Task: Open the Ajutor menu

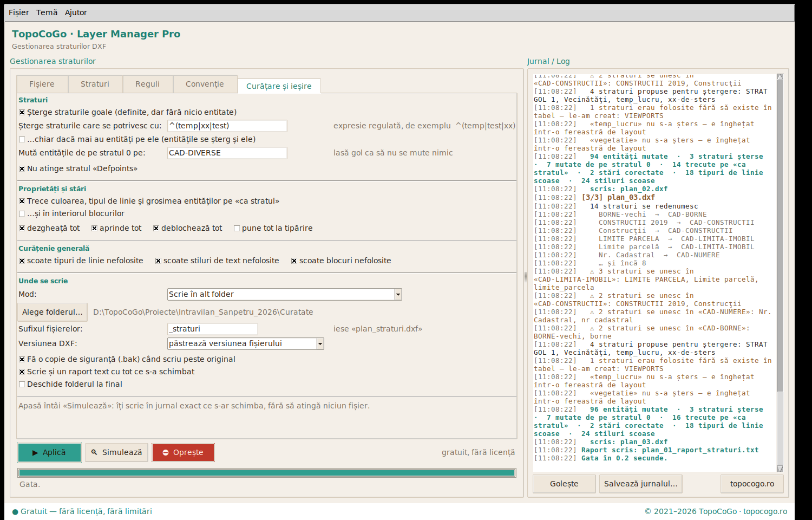Action: tap(76, 12)
